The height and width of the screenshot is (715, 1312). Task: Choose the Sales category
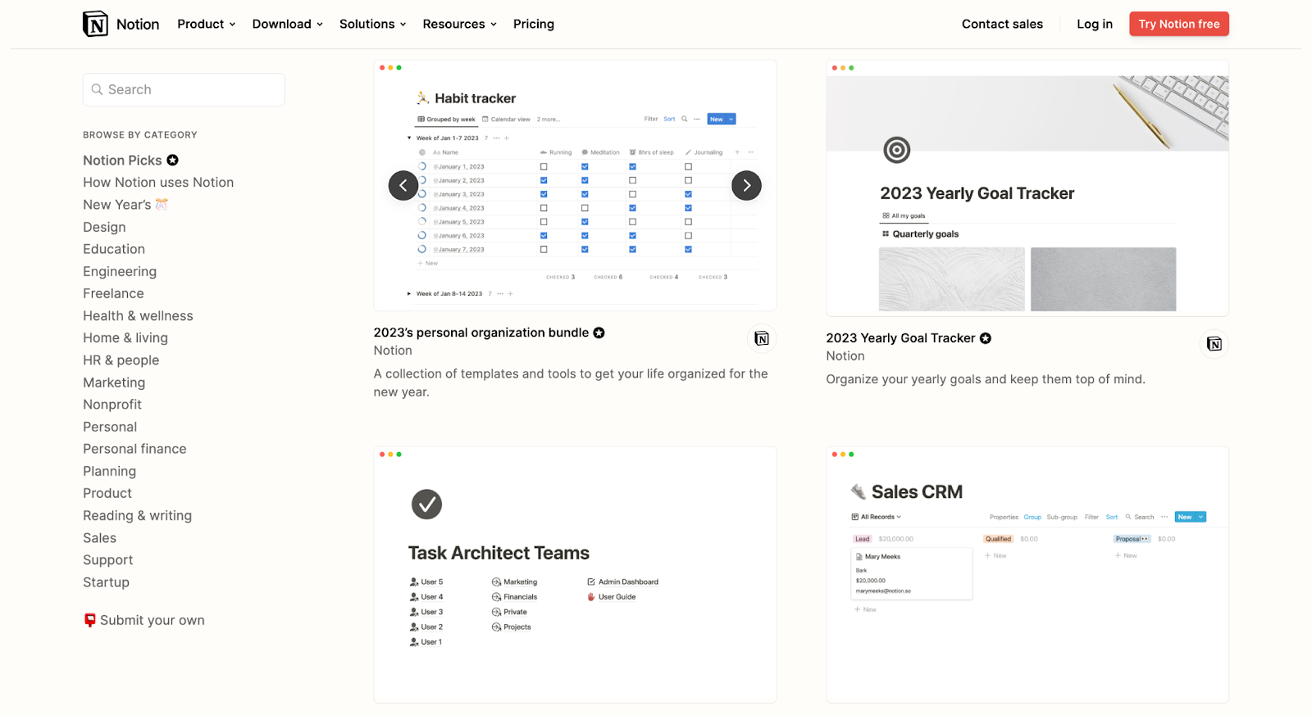click(99, 538)
